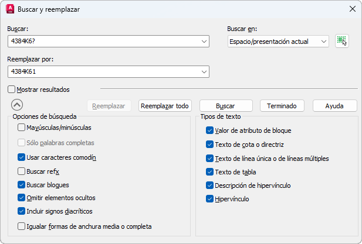
Task: Open the Buscar text dropdown list
Action: pos(204,41)
